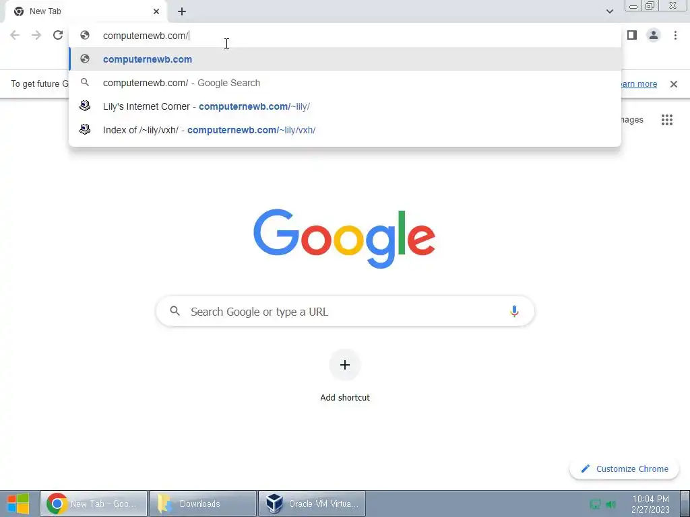Switch to Chrome New Tab taskbar item
Screen dimensions: 690x517
[x=94, y=504]
